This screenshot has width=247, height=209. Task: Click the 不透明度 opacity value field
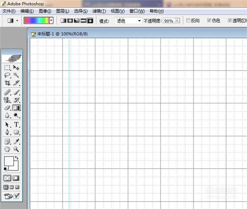click(x=168, y=20)
